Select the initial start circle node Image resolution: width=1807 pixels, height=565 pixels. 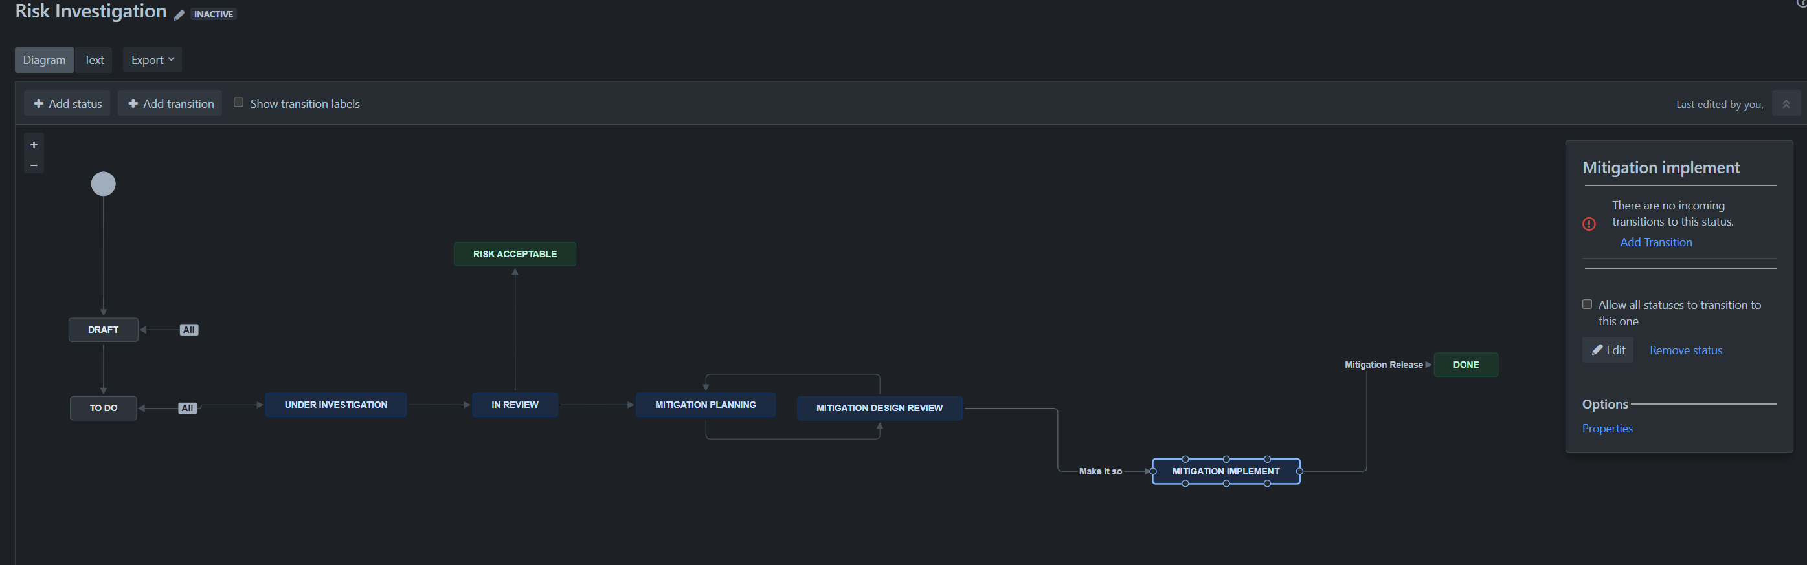click(103, 184)
